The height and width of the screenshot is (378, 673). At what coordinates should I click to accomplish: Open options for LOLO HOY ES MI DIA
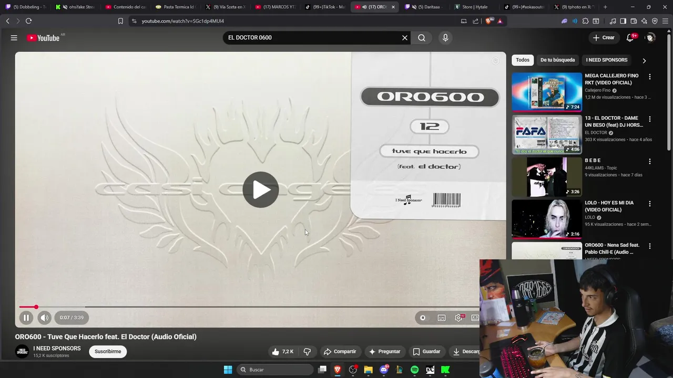pos(649,204)
